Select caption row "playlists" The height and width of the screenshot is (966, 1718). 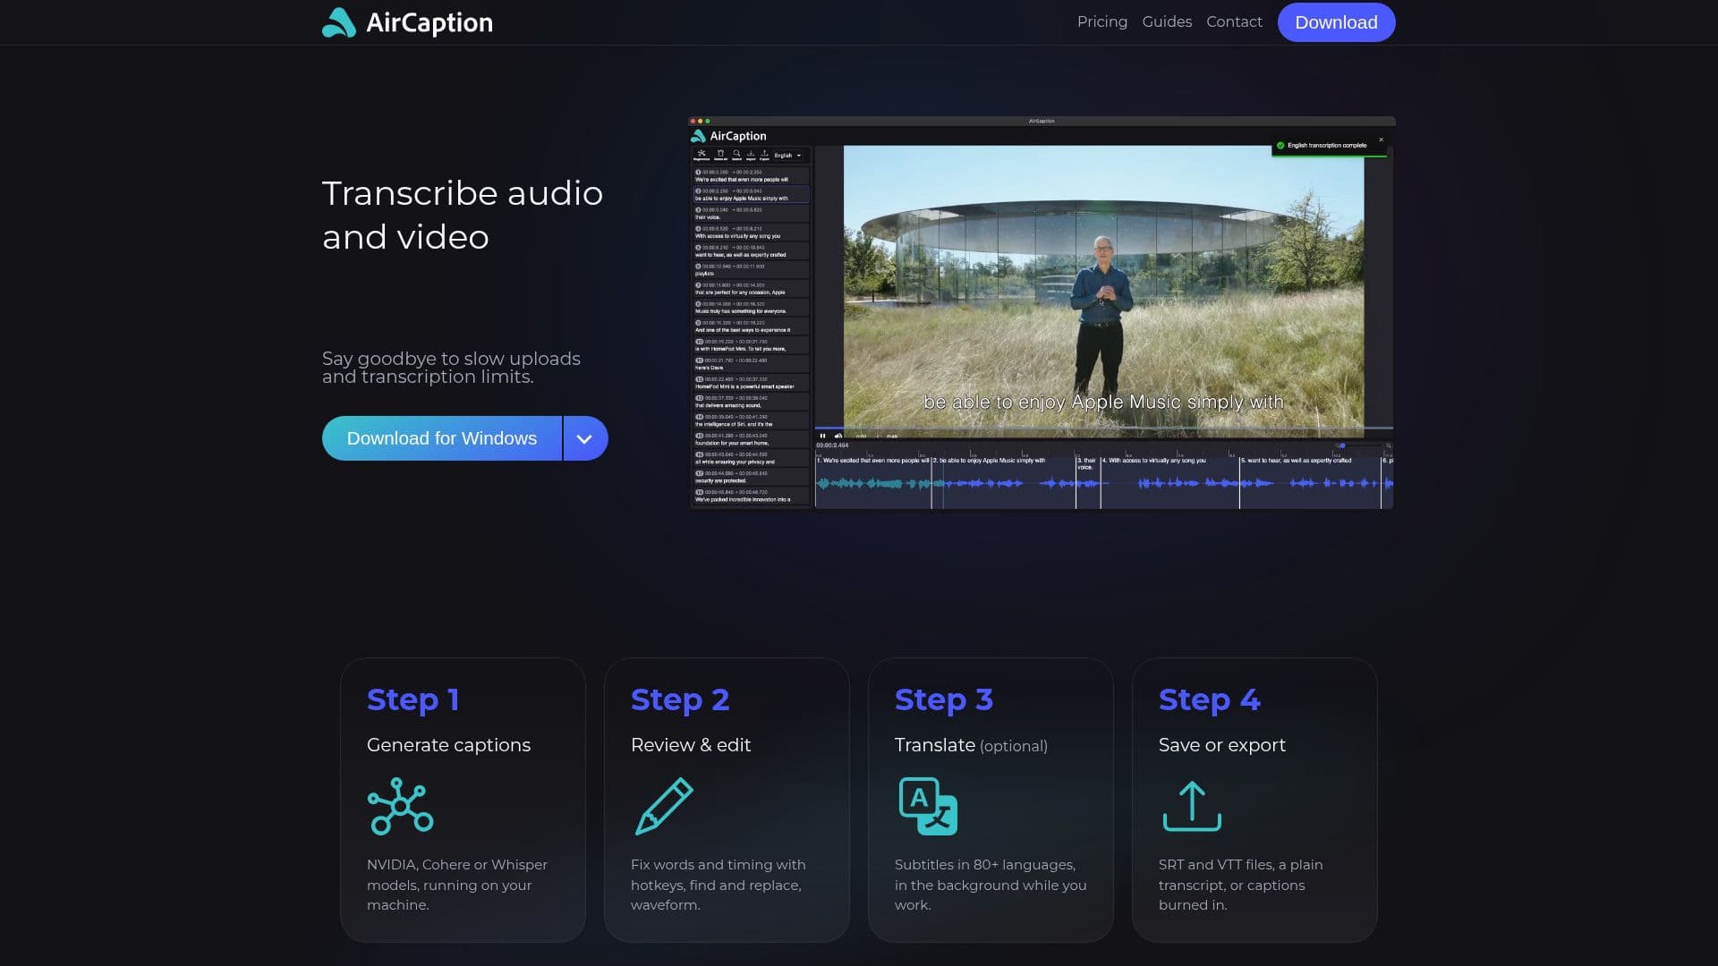click(x=752, y=269)
